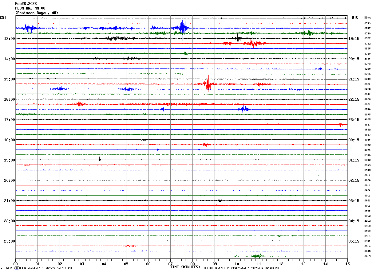372x272 pixels.
Task: Click the green burst in the bottom trace near minute 11
Action: (x=257, y=256)
